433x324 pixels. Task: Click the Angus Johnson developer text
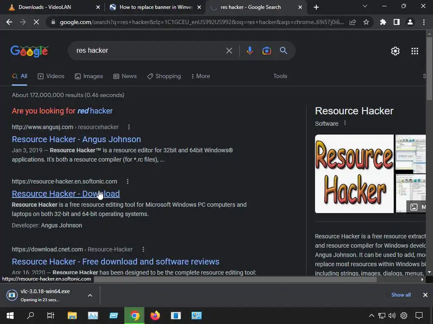coord(61,225)
